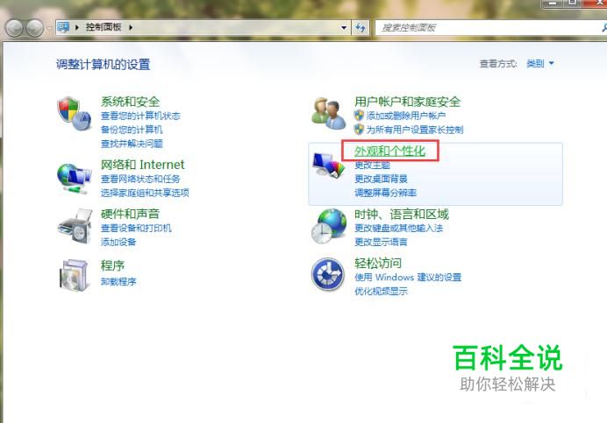Open 更改桌面背景 link

381,179
